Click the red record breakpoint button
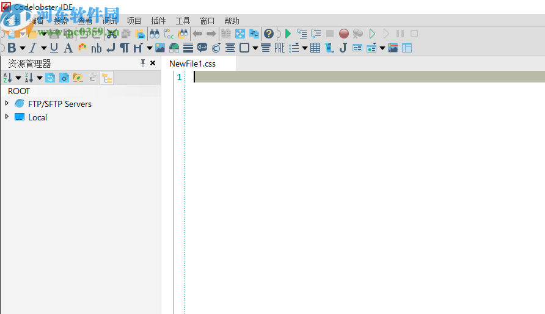 344,34
